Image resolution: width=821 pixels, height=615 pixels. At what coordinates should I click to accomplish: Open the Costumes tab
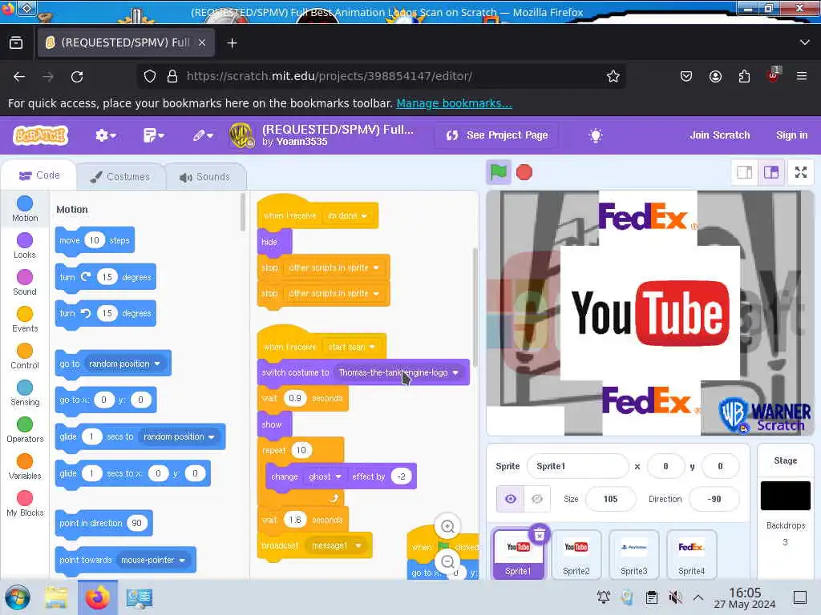pyautogui.click(x=120, y=177)
